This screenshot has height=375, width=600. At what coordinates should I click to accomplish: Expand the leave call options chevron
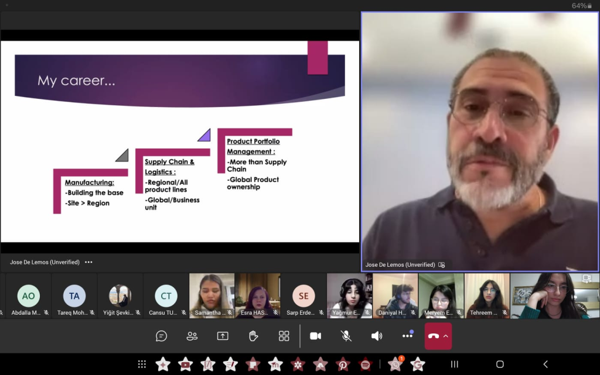[446, 336]
